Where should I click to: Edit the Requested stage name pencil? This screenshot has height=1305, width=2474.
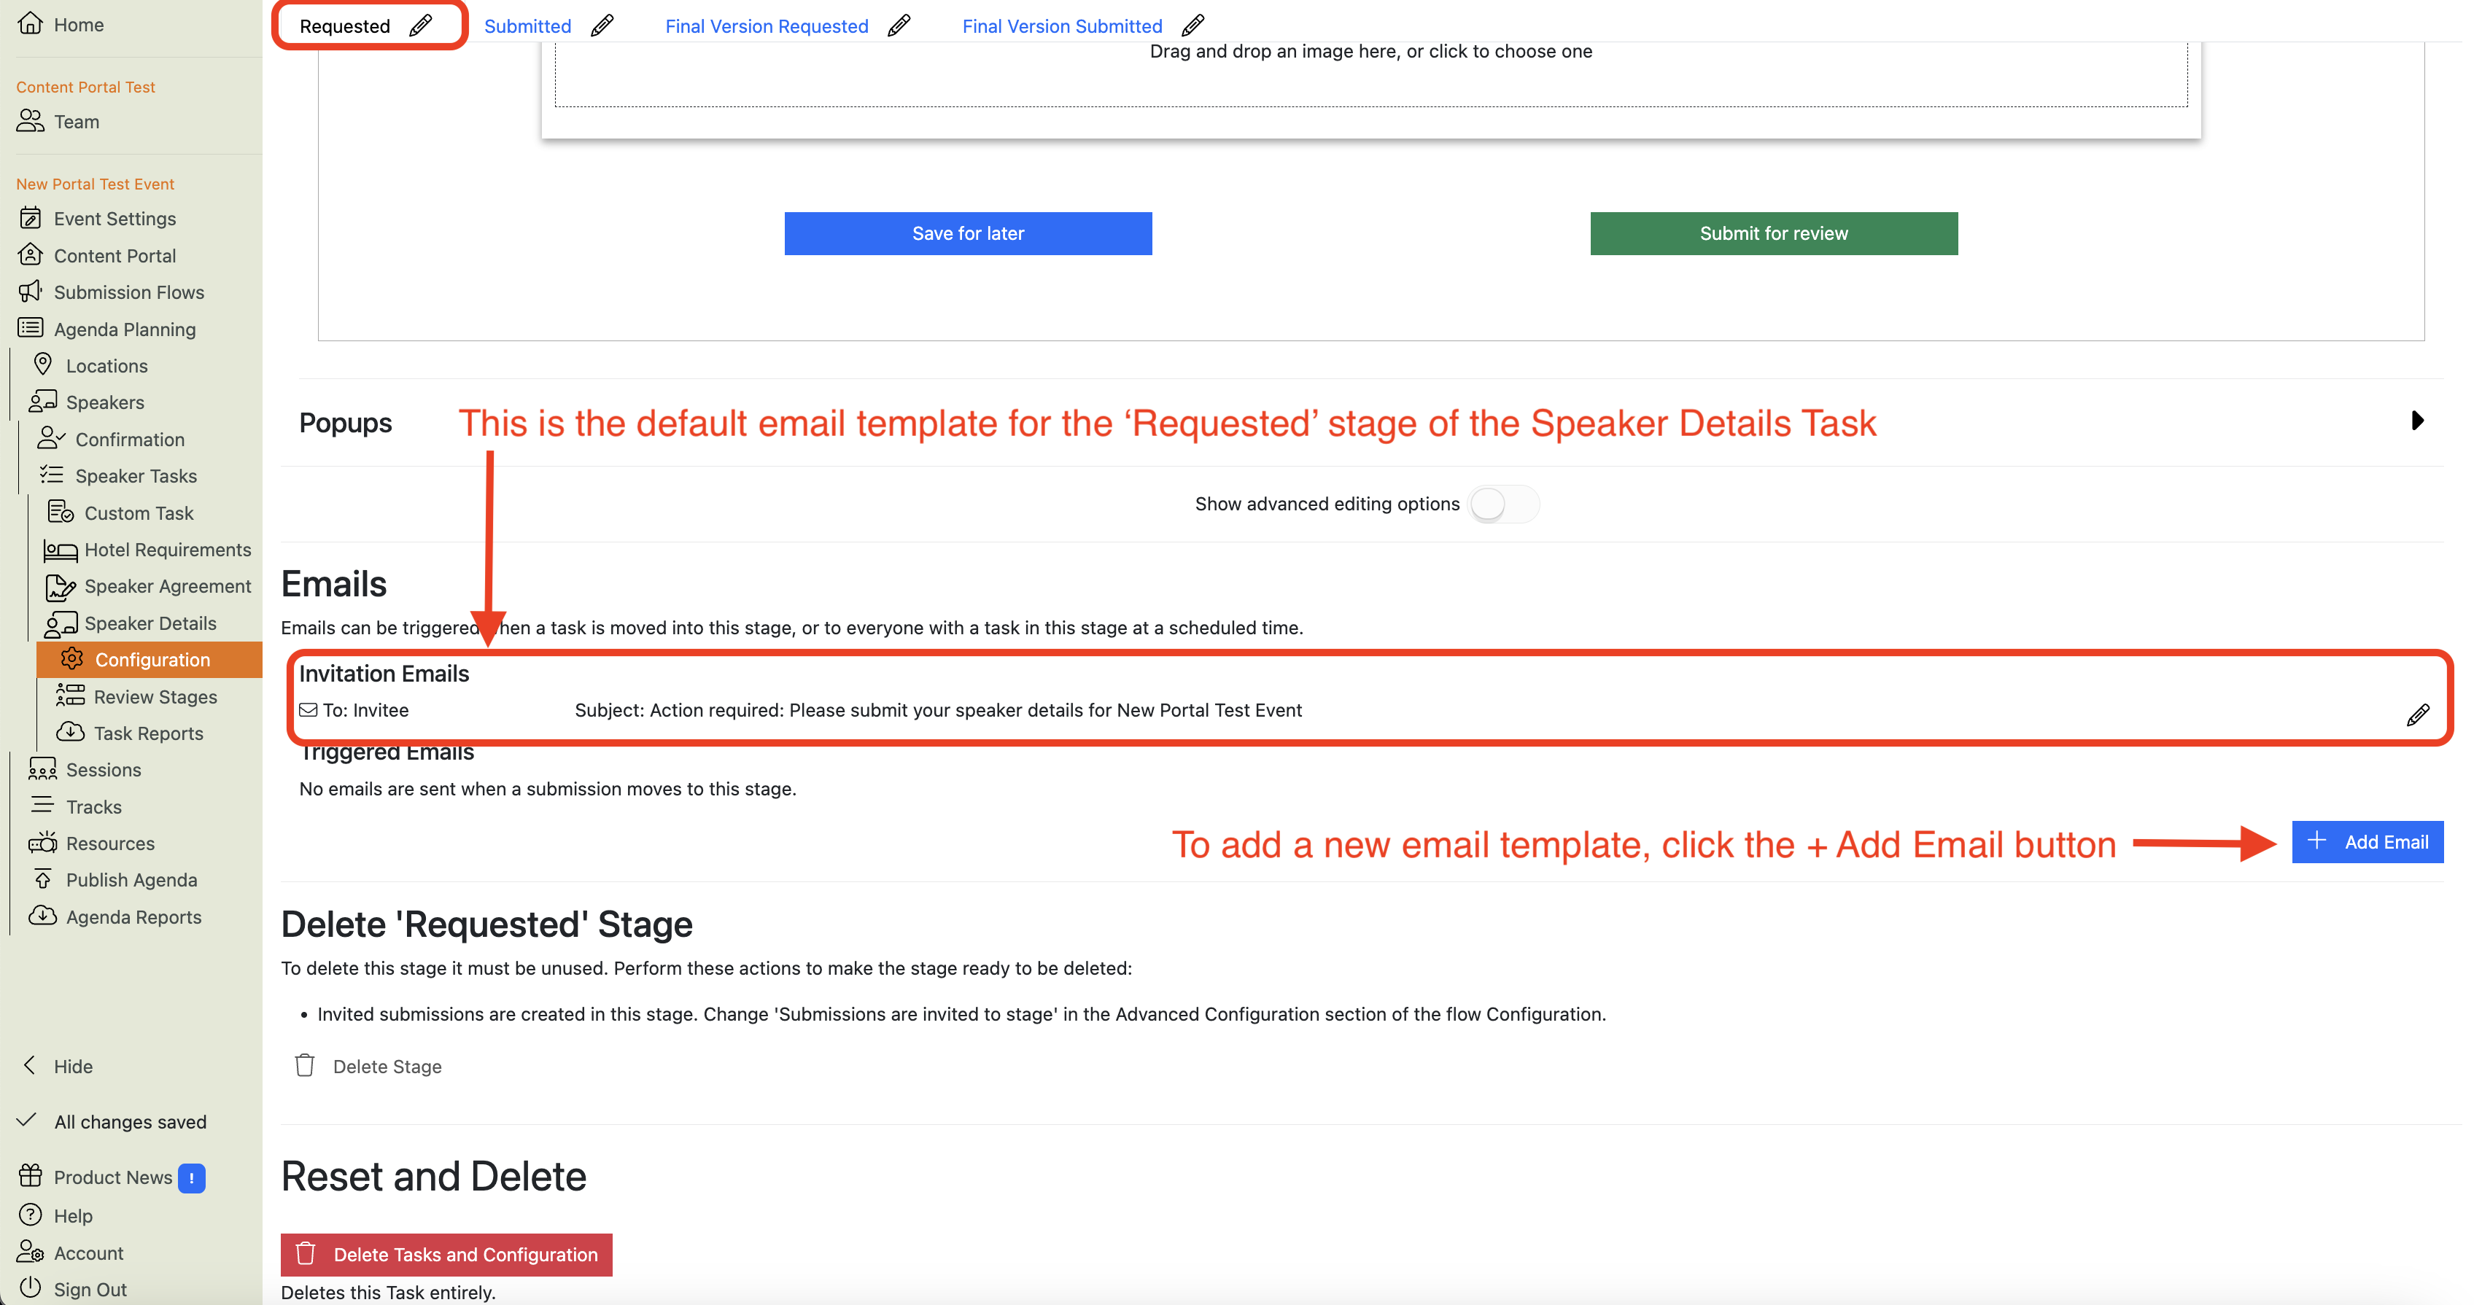pos(421,25)
